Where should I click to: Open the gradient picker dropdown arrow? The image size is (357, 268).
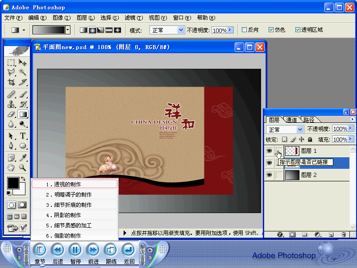(x=68, y=30)
